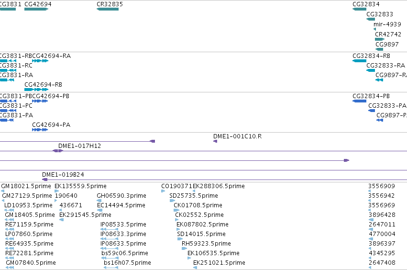The width and height of the screenshot is (407, 270).
Task: Select EST RH59323.5prime
Action: coord(206,244)
